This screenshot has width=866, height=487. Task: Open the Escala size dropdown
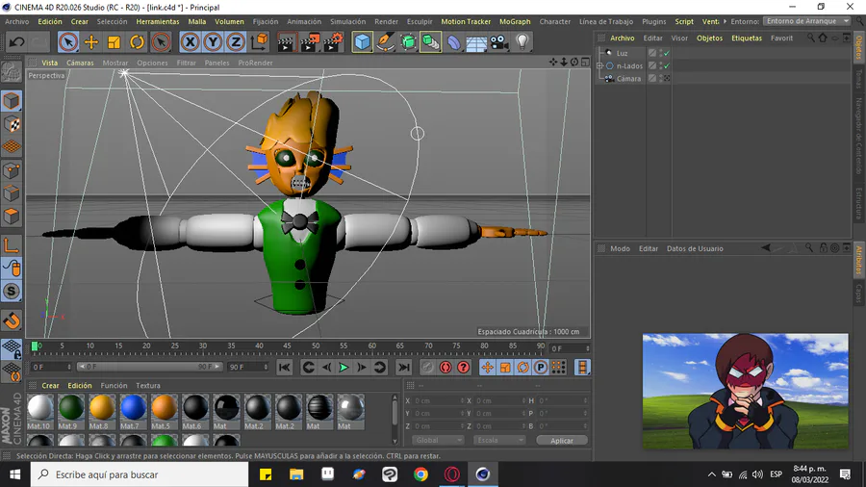pos(498,440)
